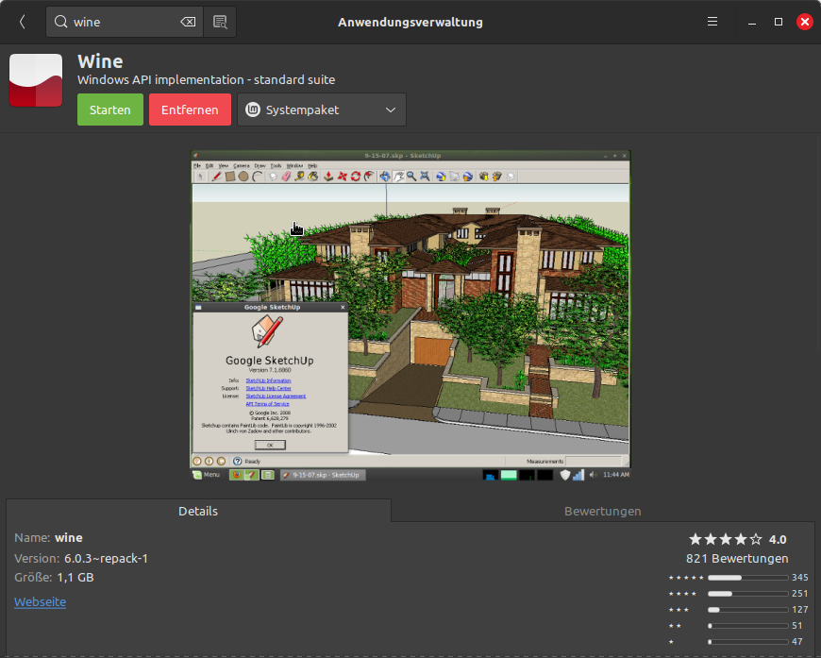Click the version '6.0.3~repack-1'

107,559
